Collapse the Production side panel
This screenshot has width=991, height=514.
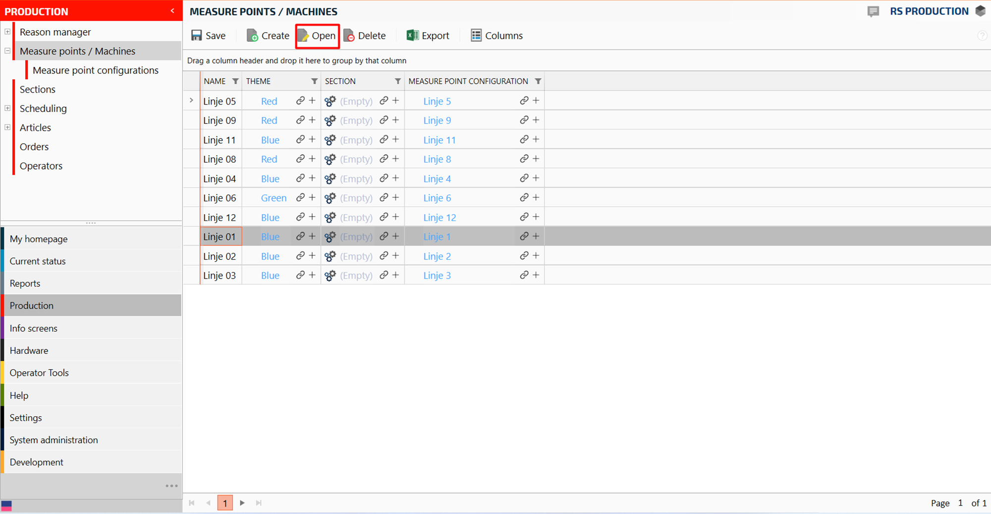click(x=172, y=11)
